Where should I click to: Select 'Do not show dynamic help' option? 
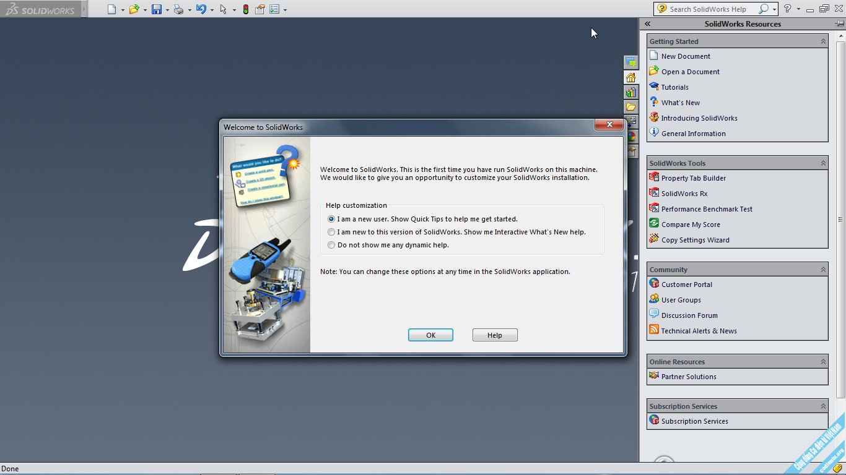pos(331,245)
